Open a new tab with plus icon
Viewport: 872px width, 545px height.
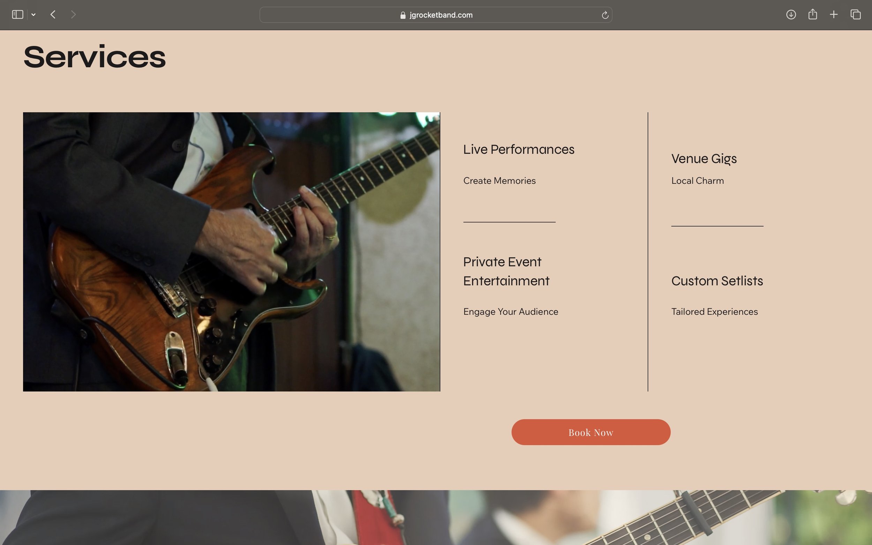coord(833,14)
